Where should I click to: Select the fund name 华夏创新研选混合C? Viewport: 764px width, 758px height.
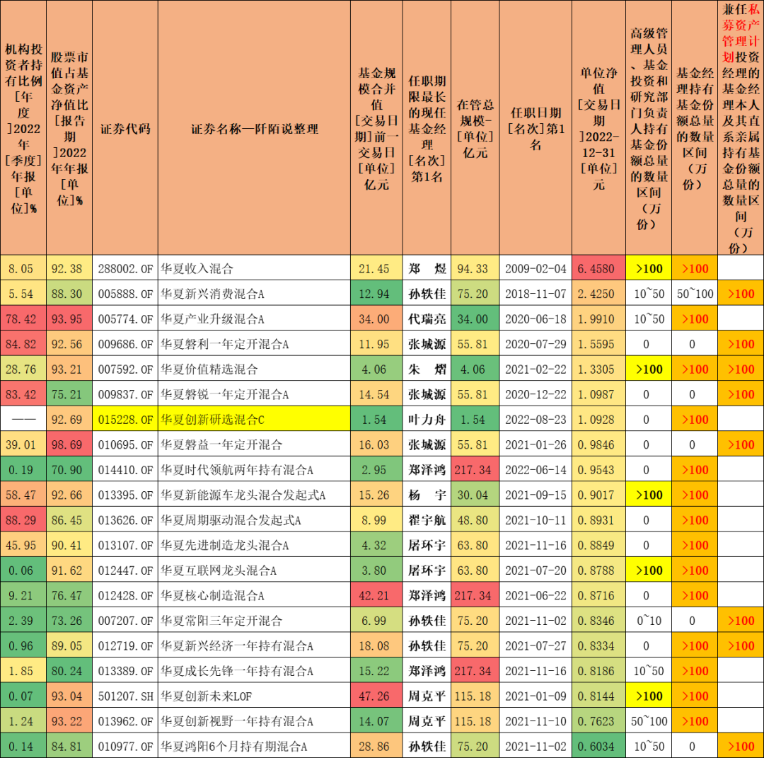click(212, 419)
